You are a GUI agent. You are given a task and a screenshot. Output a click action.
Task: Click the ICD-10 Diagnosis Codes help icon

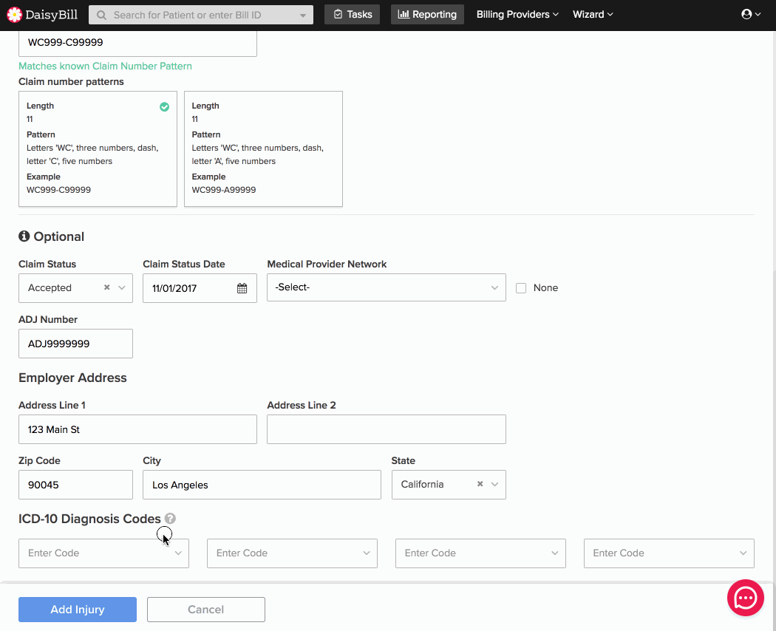170,518
